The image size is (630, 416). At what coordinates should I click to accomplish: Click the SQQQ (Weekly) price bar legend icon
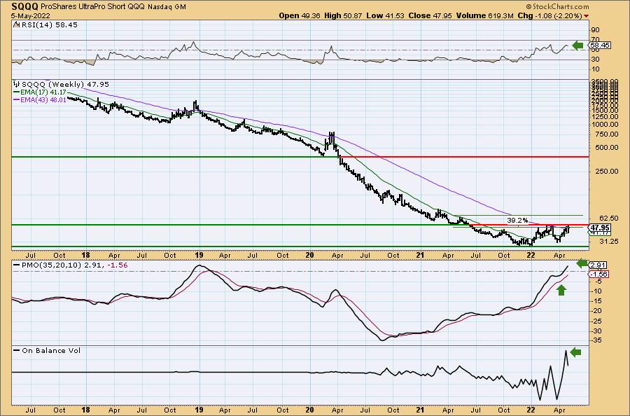point(17,85)
